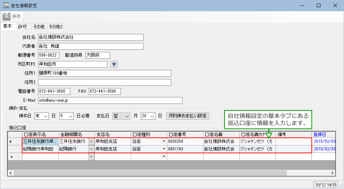Click the E-Mail input field
This screenshot has width=344, height=189.
pos(110,100)
